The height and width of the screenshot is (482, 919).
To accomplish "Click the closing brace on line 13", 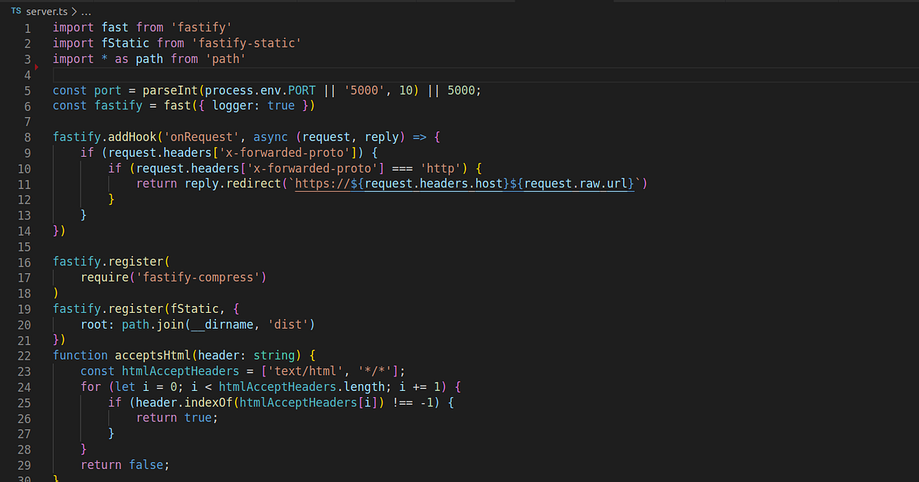I will tap(83, 215).
